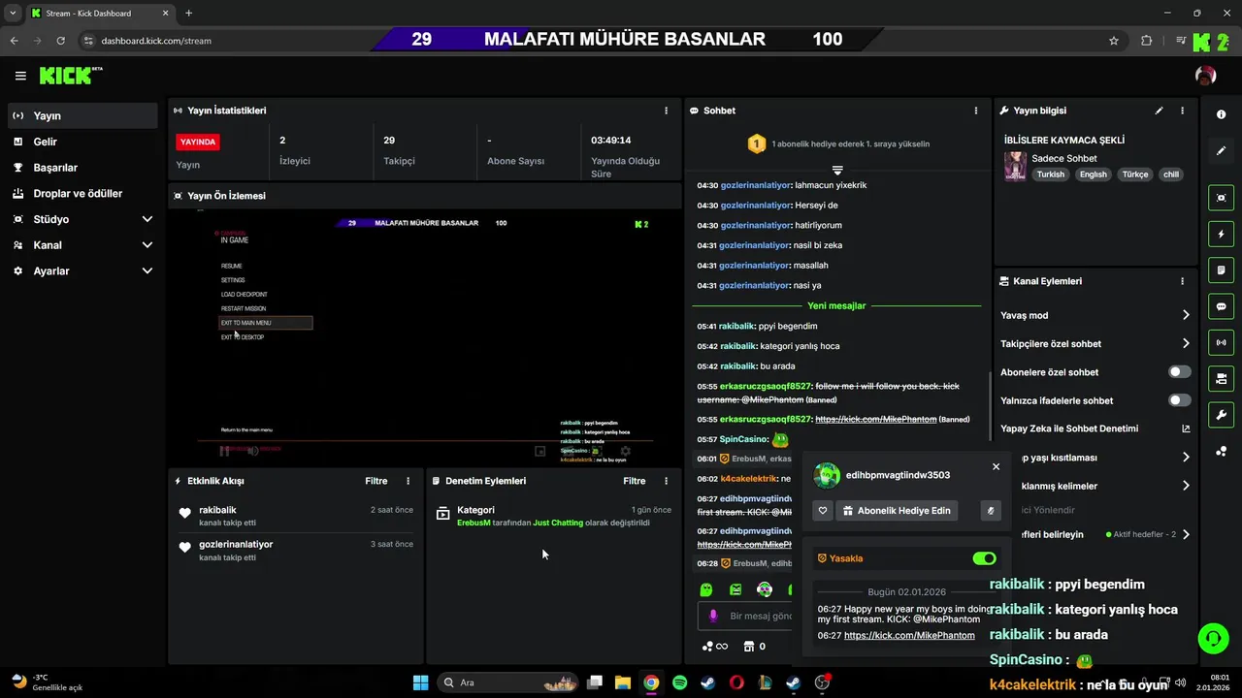Open Kanal Eylemleri three-dot options
The image size is (1242, 698).
[x=1182, y=281]
